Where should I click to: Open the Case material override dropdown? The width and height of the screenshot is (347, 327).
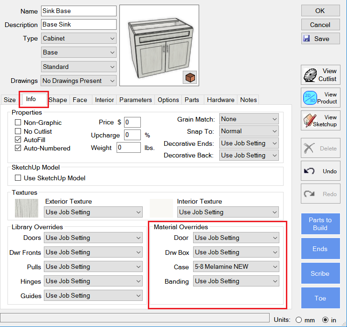tap(236, 267)
